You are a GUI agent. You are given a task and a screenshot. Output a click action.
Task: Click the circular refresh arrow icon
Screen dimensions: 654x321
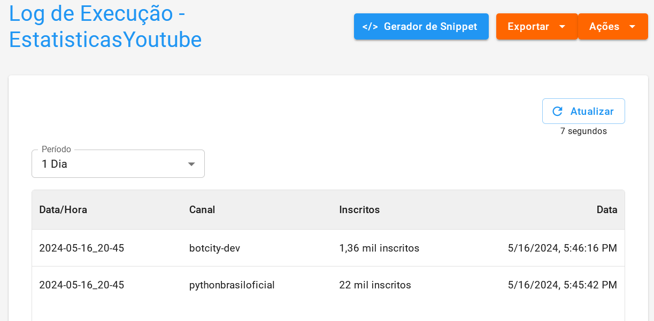[x=557, y=111]
